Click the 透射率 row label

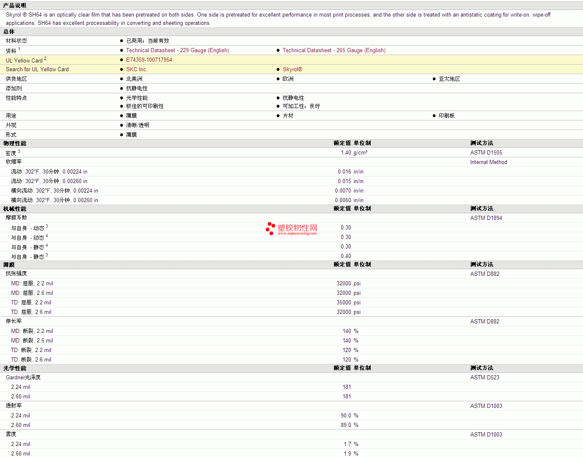coord(14,405)
